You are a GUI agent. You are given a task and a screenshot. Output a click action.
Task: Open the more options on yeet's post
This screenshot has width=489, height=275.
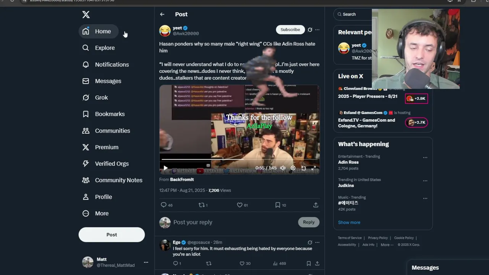(x=317, y=29)
